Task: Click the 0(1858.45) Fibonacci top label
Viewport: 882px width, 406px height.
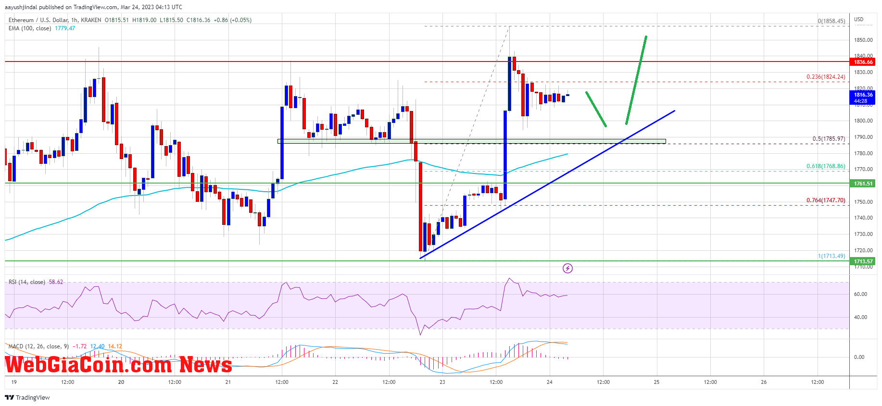Action: click(832, 21)
